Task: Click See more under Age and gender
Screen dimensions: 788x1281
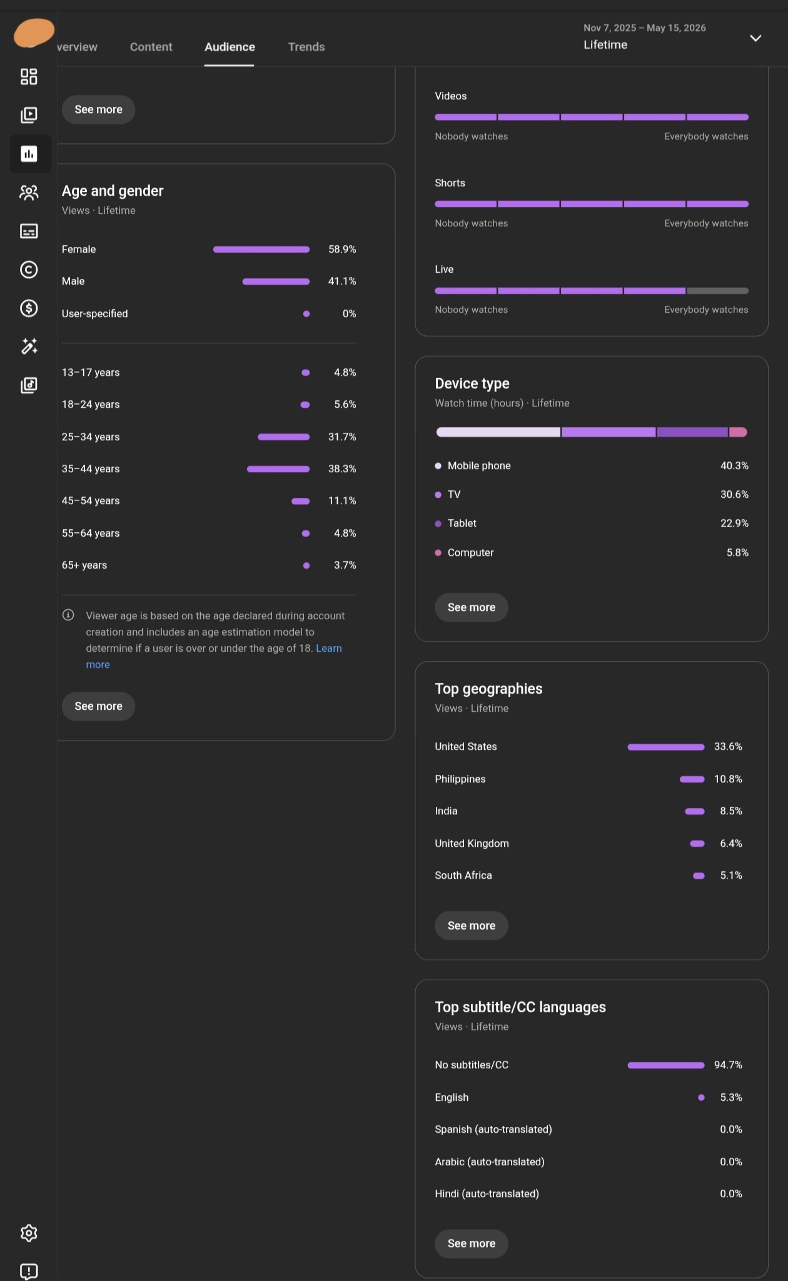Action: [x=98, y=706]
